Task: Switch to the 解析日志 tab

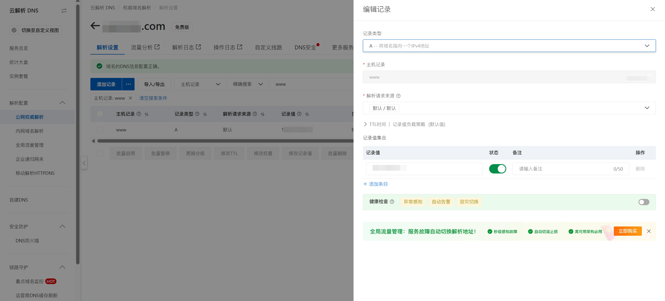Action: 187,47
